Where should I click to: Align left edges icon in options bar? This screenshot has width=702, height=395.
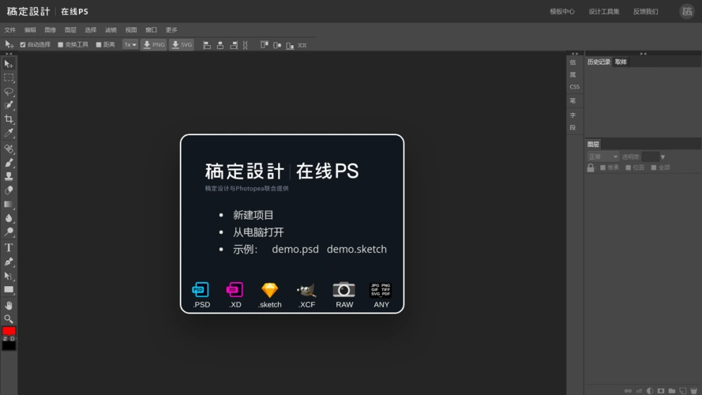point(207,45)
